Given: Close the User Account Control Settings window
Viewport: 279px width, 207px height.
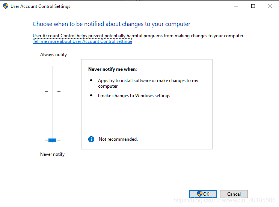Looking at the screenshot, I should point(270,6).
